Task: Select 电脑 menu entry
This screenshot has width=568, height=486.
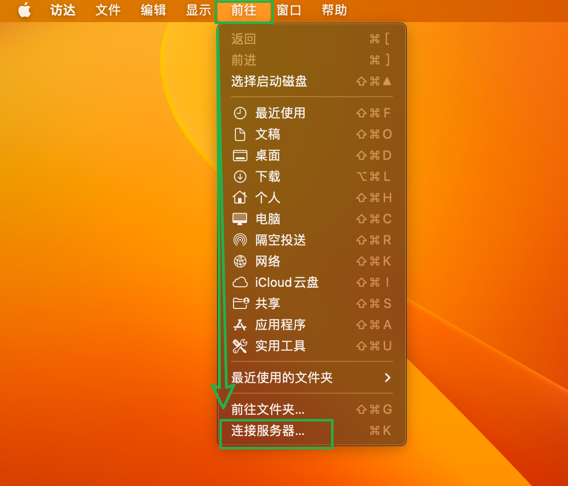Action: [311, 219]
